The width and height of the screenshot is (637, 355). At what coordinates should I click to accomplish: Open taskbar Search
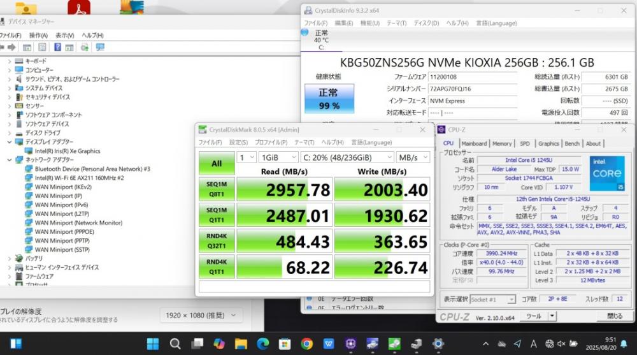click(x=175, y=344)
